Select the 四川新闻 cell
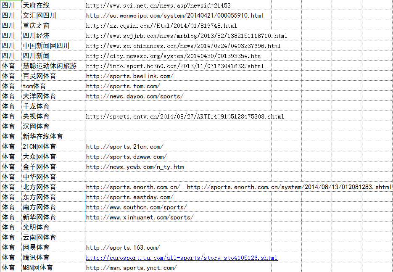Image resolution: width=393 pixels, height=272 pixels. coord(53,55)
